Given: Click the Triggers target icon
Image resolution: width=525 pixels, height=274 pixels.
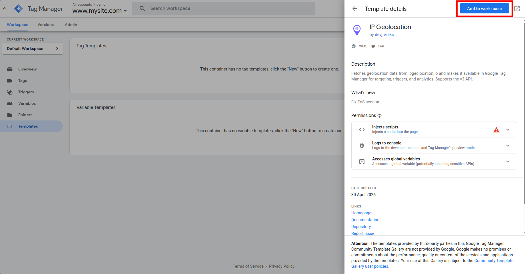Looking at the screenshot, I should point(10,92).
